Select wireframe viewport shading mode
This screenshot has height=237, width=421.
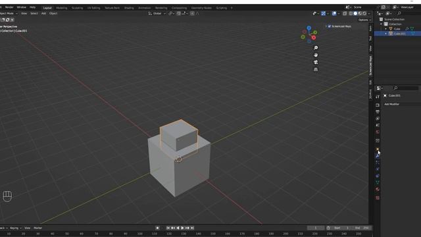(351, 13)
